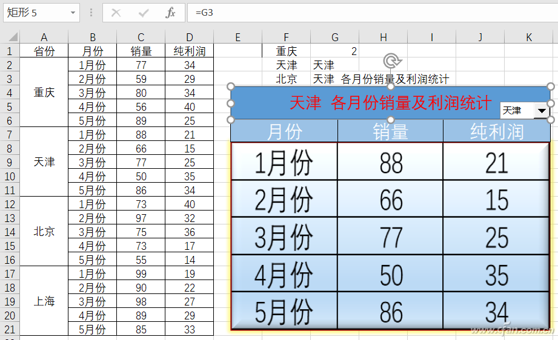Select column C header
The width and height of the screenshot is (558, 340).
[141, 37]
